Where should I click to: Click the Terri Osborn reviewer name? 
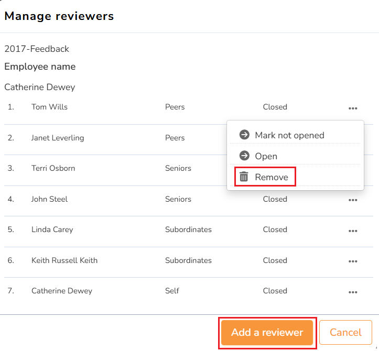click(53, 168)
